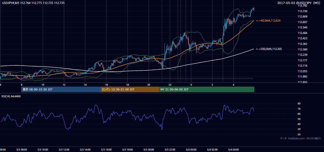The height and width of the screenshot is (152, 324).
Task: Select the NY 21:00-06:00 JST session bar
Action: [207, 89]
